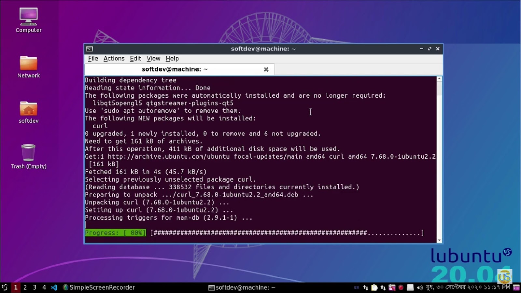Focus the softdev@machine terminal tab
The height and width of the screenshot is (293, 521).
coord(174,69)
